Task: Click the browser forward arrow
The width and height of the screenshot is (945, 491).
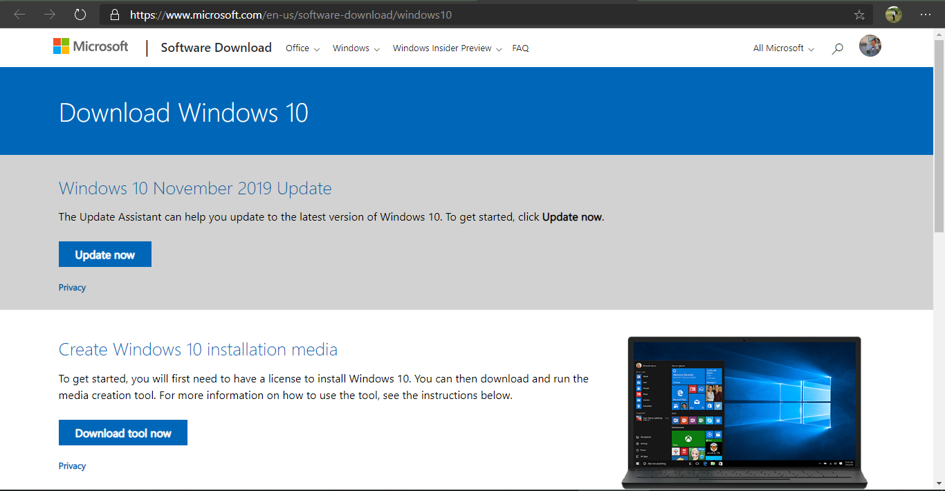Action: [50, 15]
